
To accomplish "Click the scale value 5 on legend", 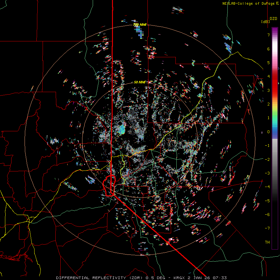I will [x=268, y=63].
